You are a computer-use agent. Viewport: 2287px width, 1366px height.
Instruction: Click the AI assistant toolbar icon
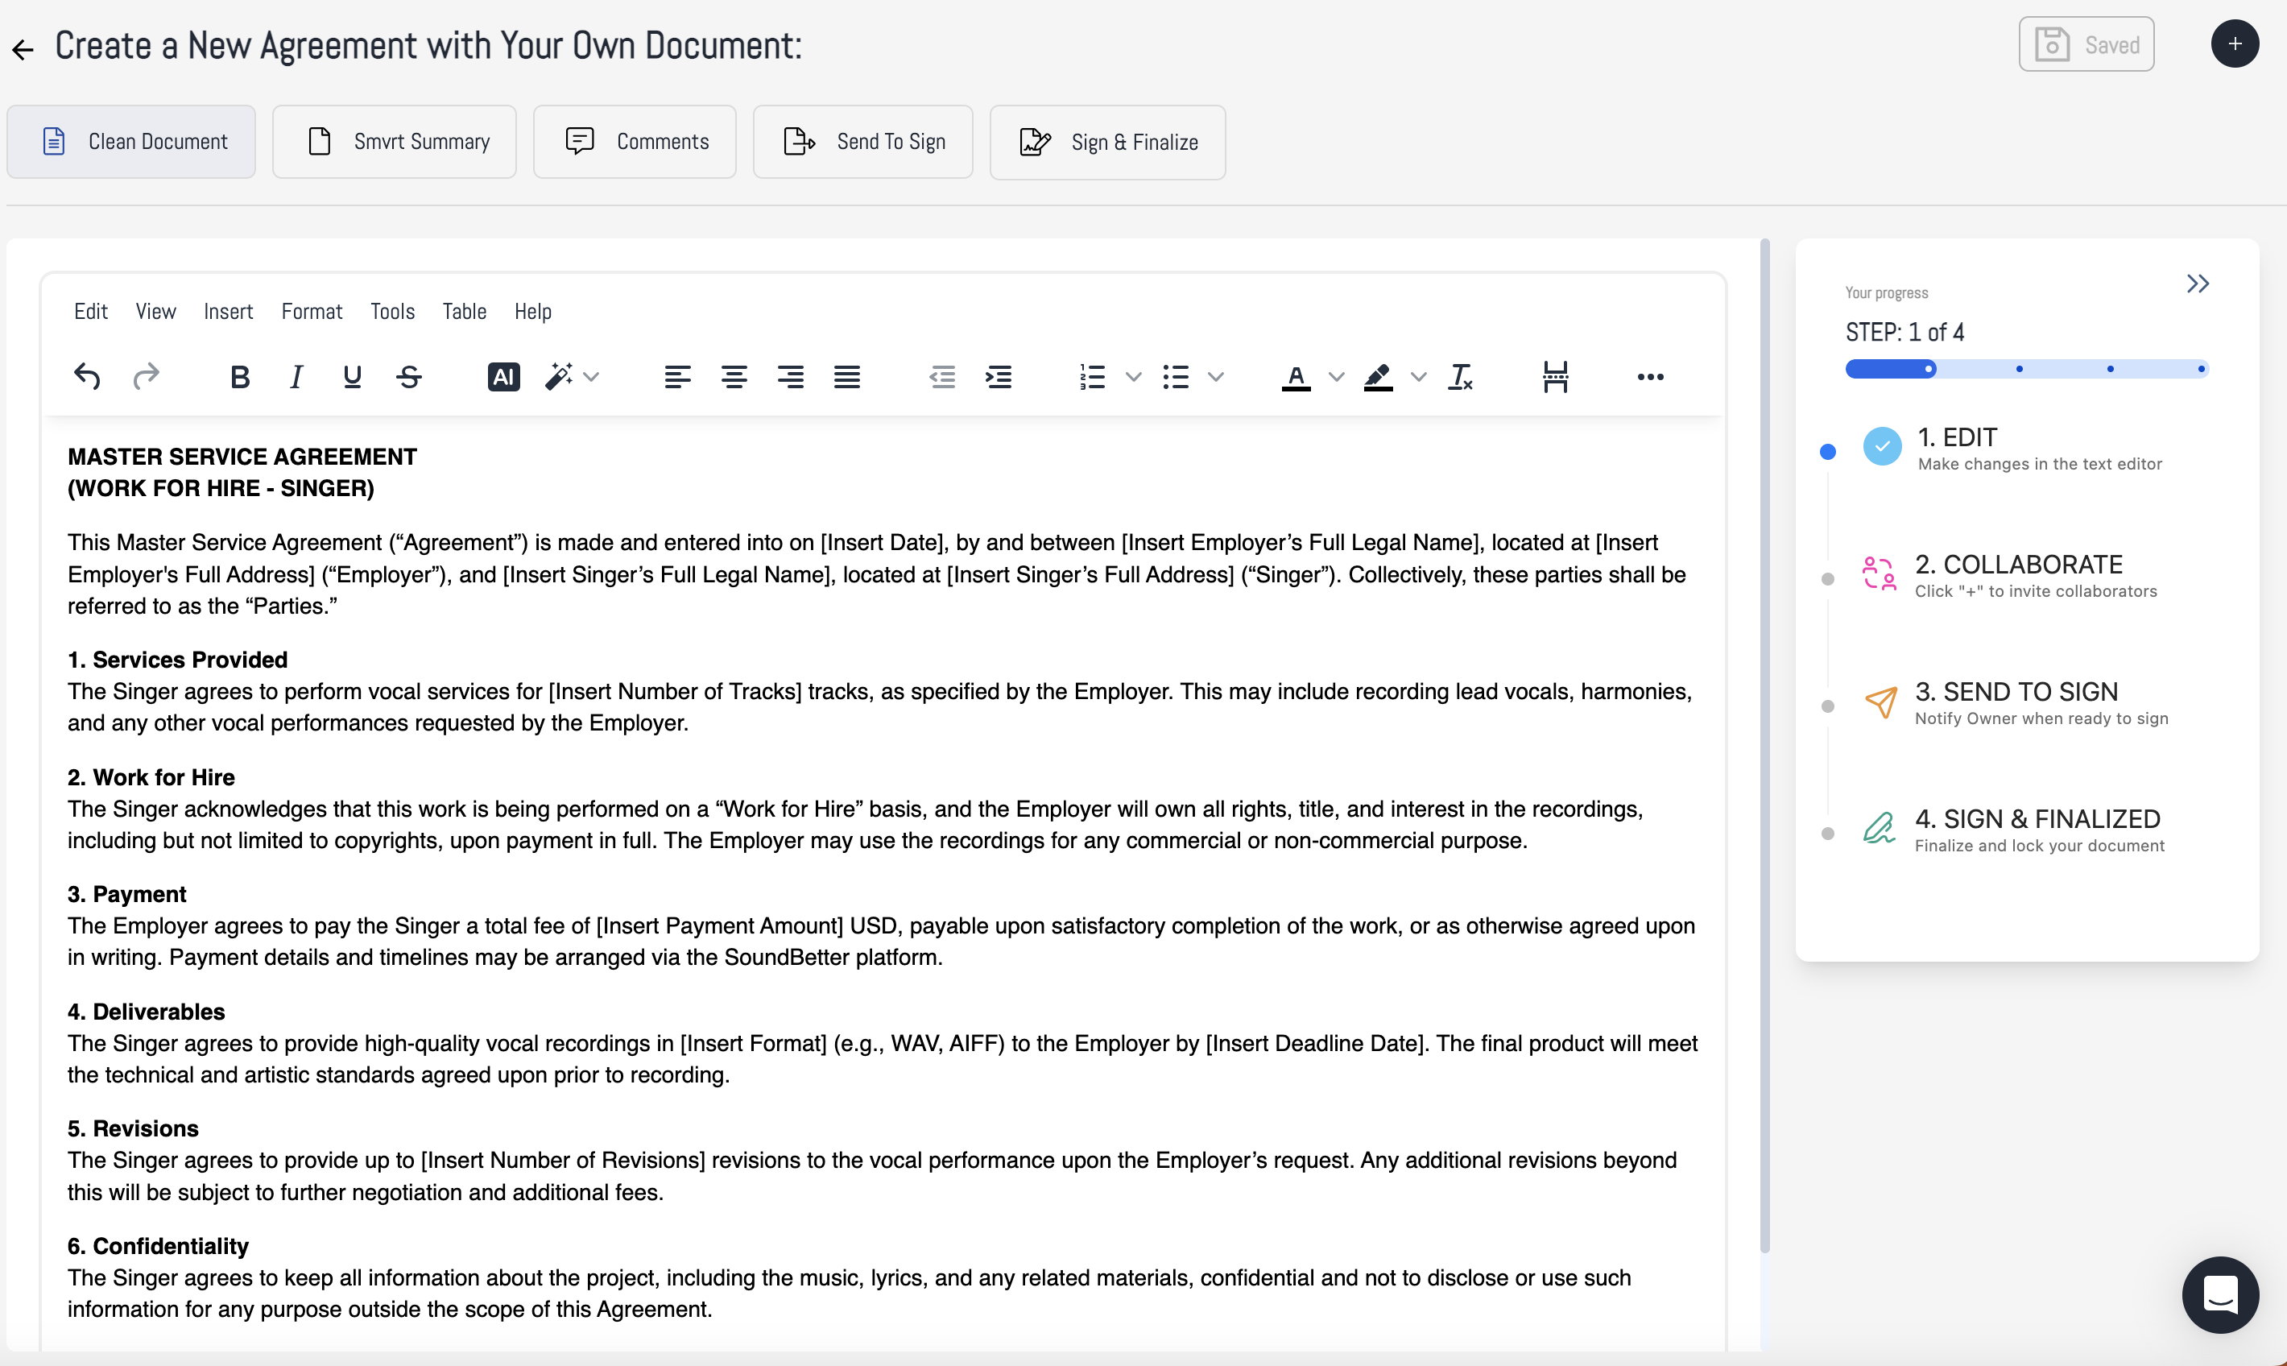(502, 376)
